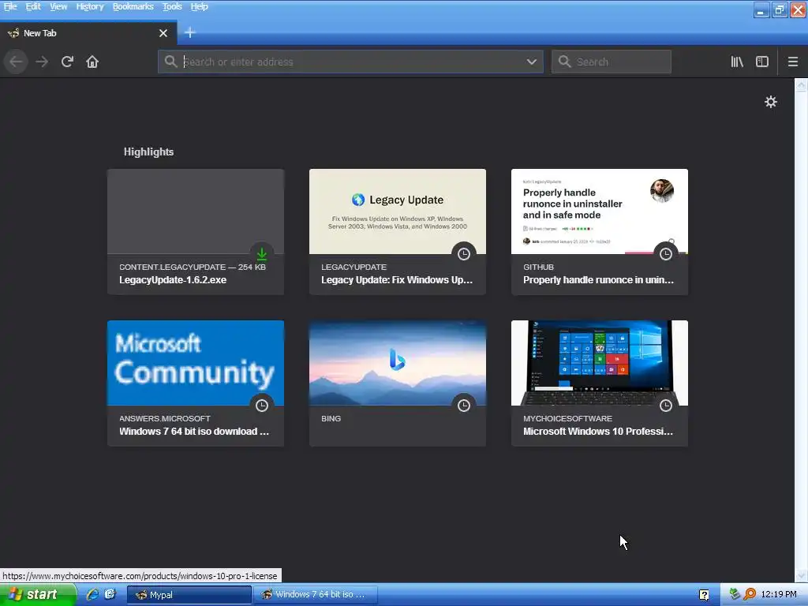Open the help question mark tray icon
The width and height of the screenshot is (808, 606).
704,595
